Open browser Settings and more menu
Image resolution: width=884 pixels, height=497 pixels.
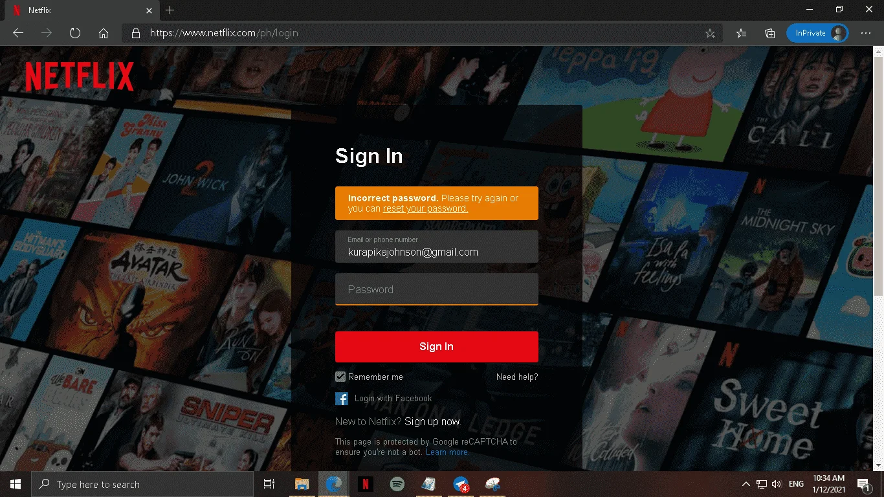click(866, 33)
